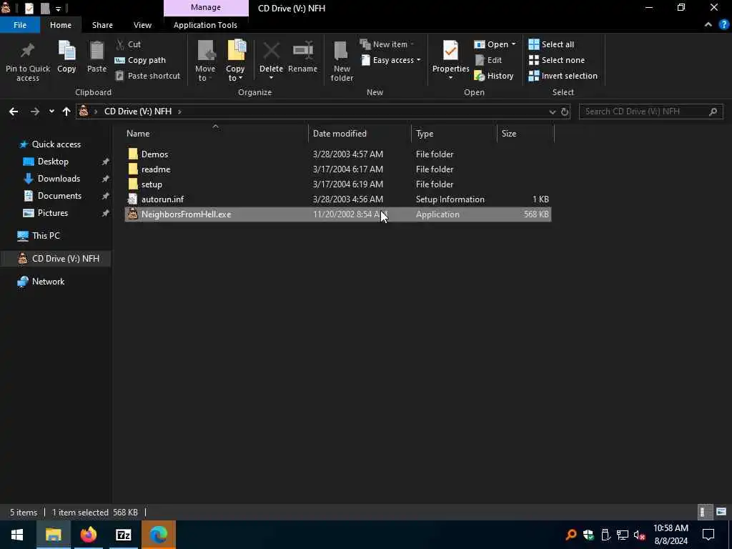Select the Demos folder
This screenshot has height=549, width=732.
pyautogui.click(x=337, y=154)
